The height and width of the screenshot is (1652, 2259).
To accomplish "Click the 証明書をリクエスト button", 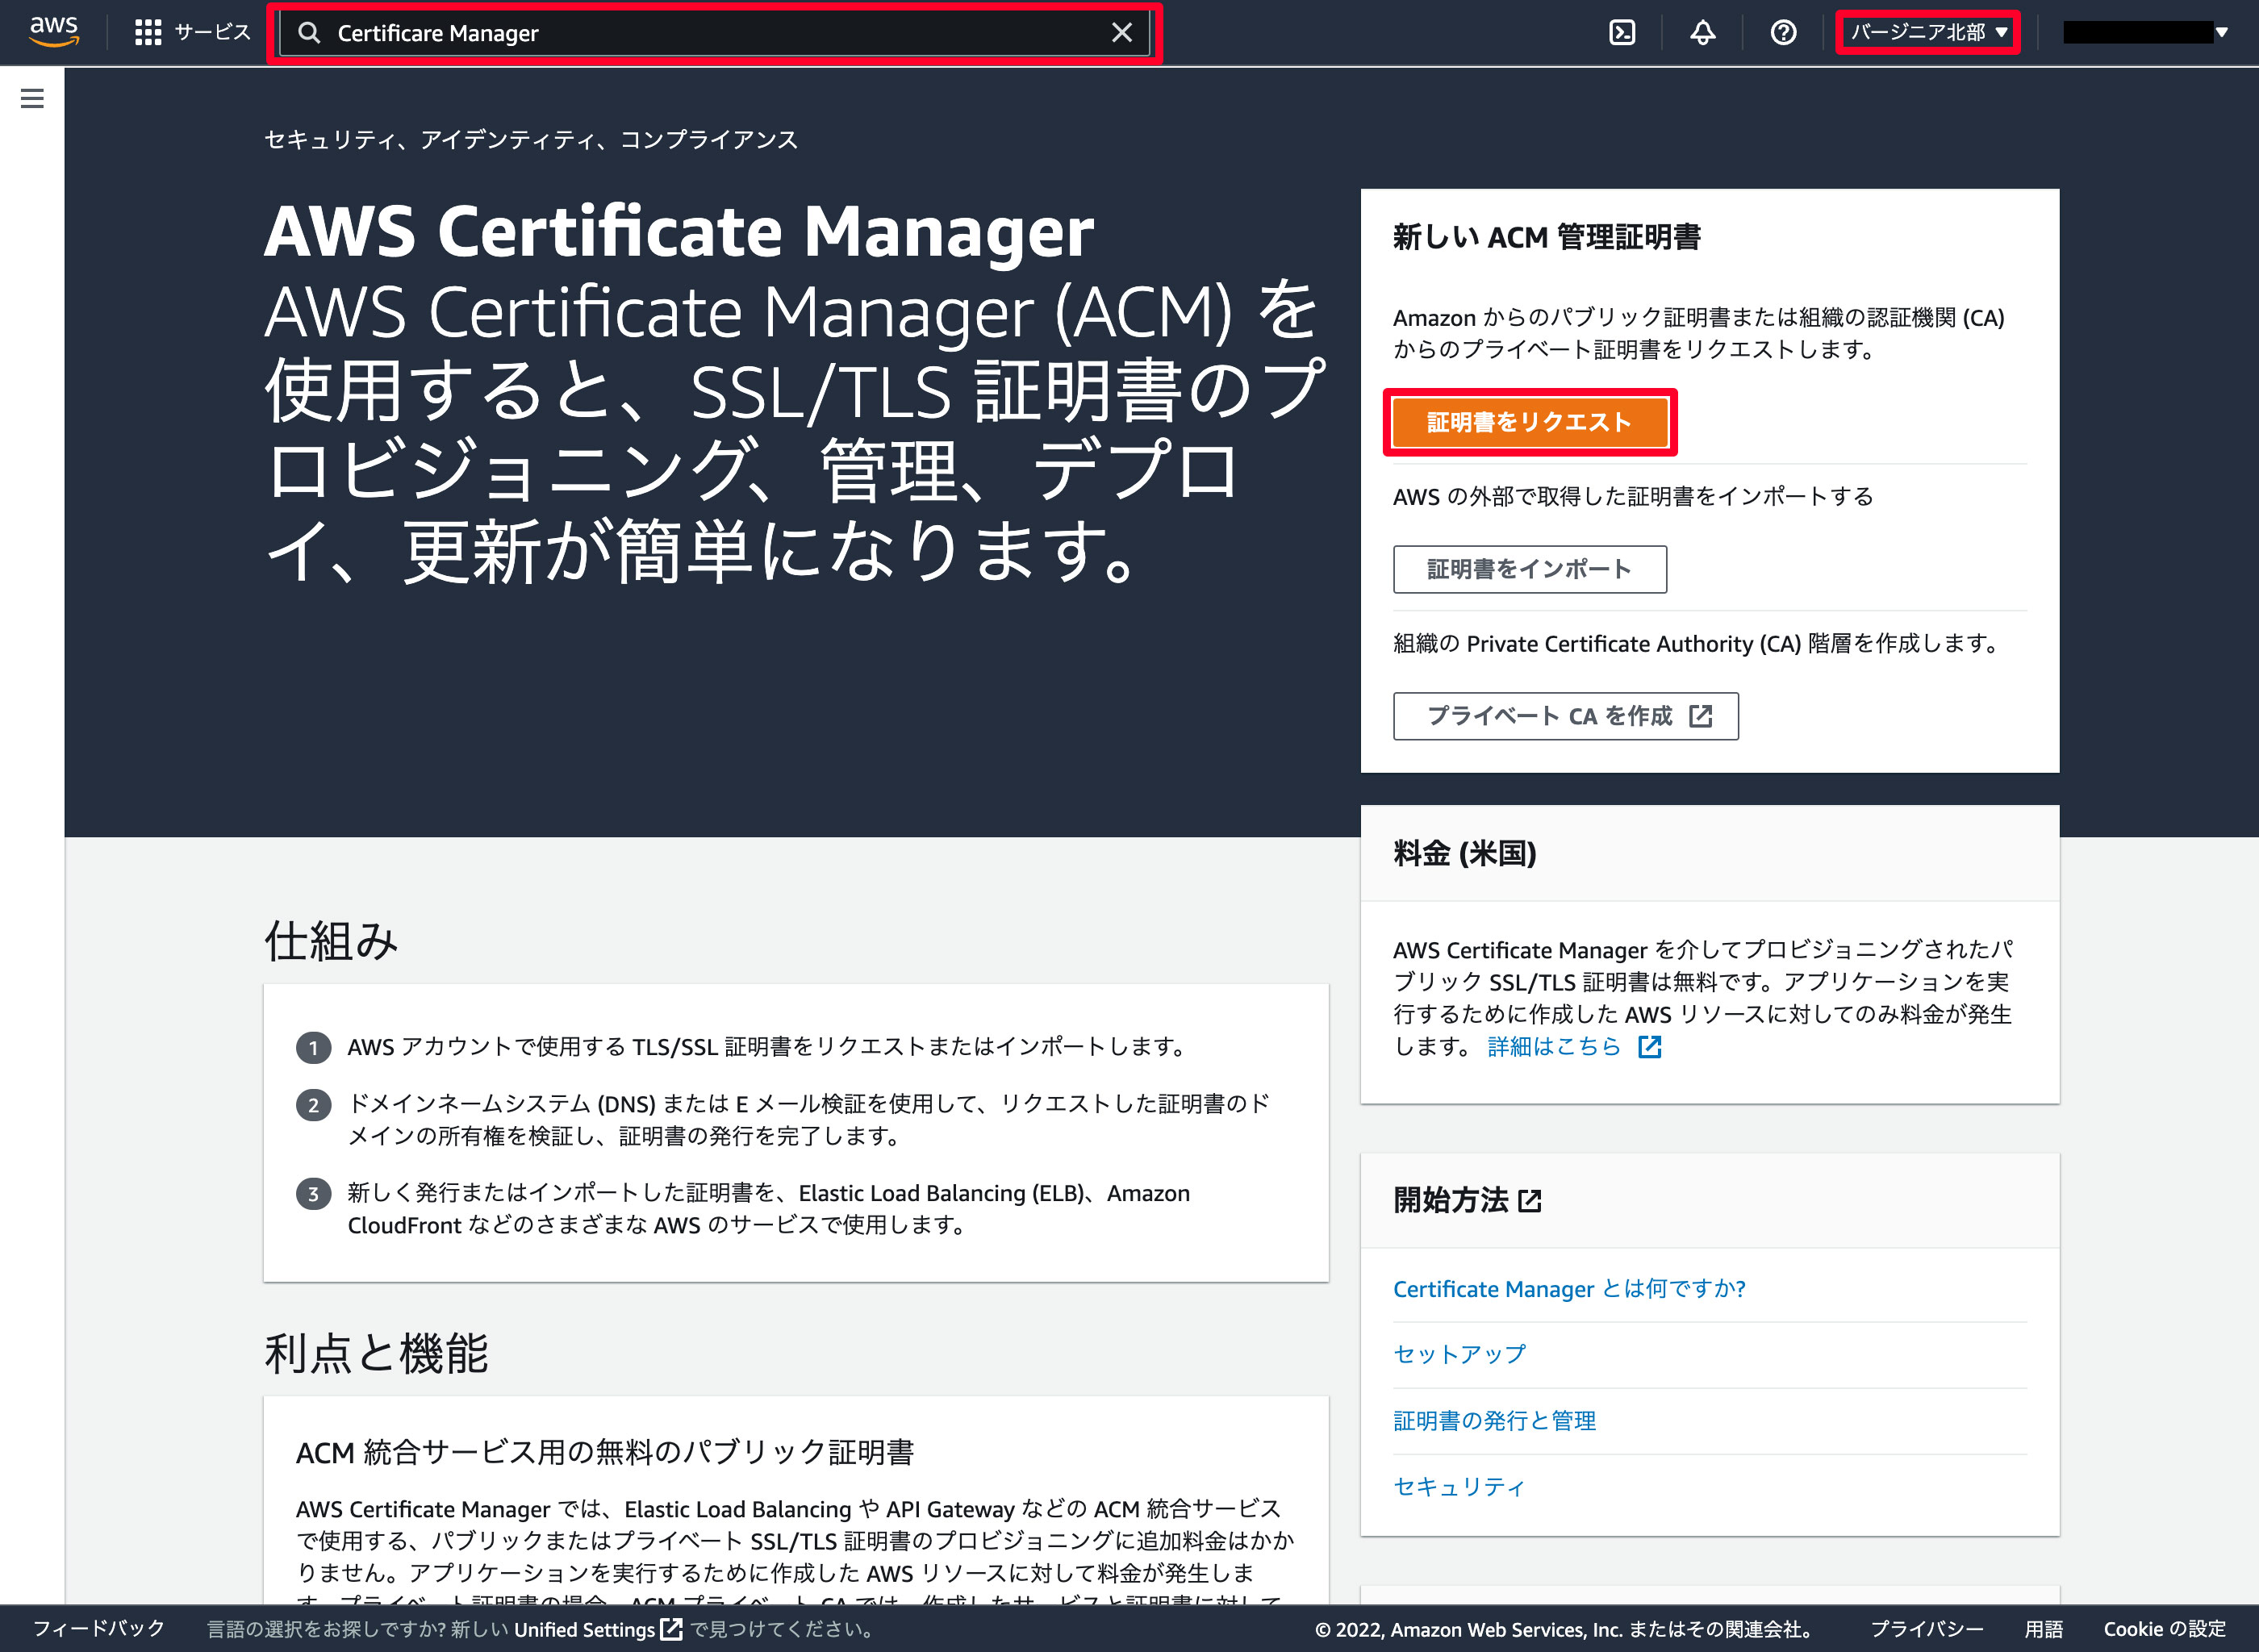I will 1530,421.
